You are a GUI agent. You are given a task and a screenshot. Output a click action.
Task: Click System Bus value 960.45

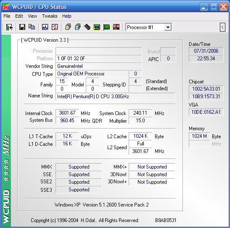click(x=67, y=121)
